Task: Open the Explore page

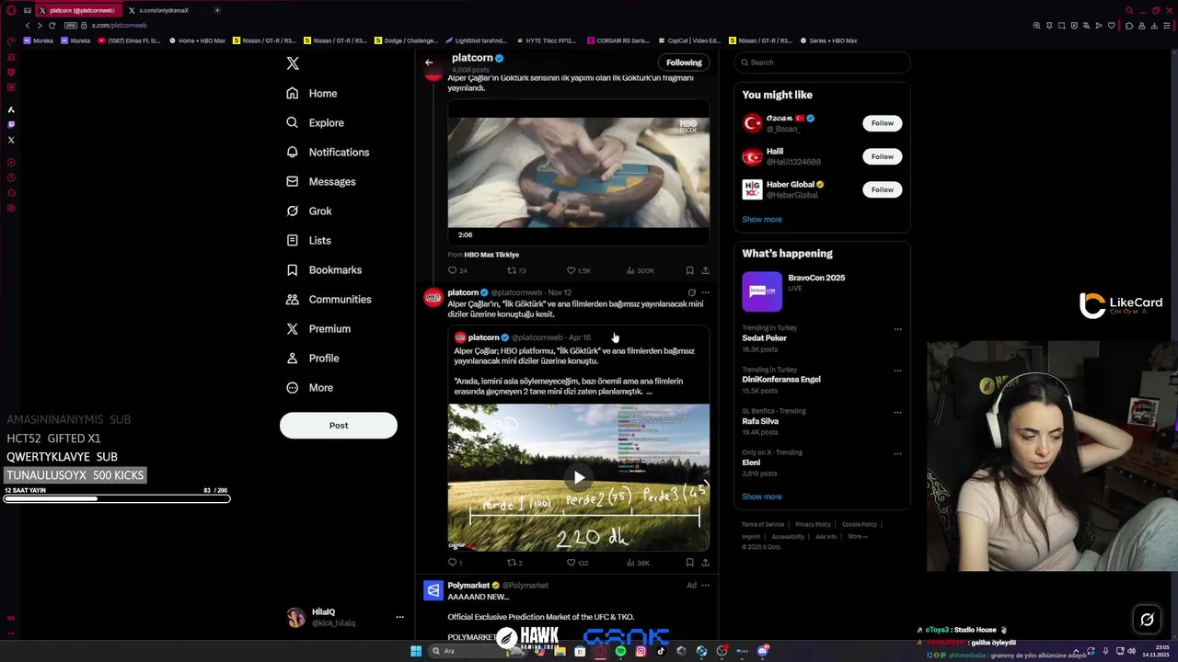Action: (315, 123)
